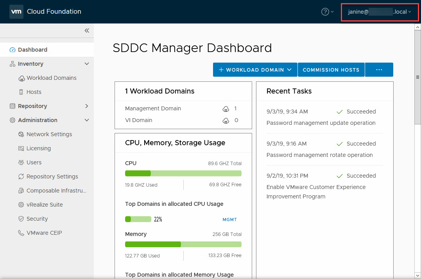
Task: Click the Administration gear icon
Action: [x=13, y=120]
